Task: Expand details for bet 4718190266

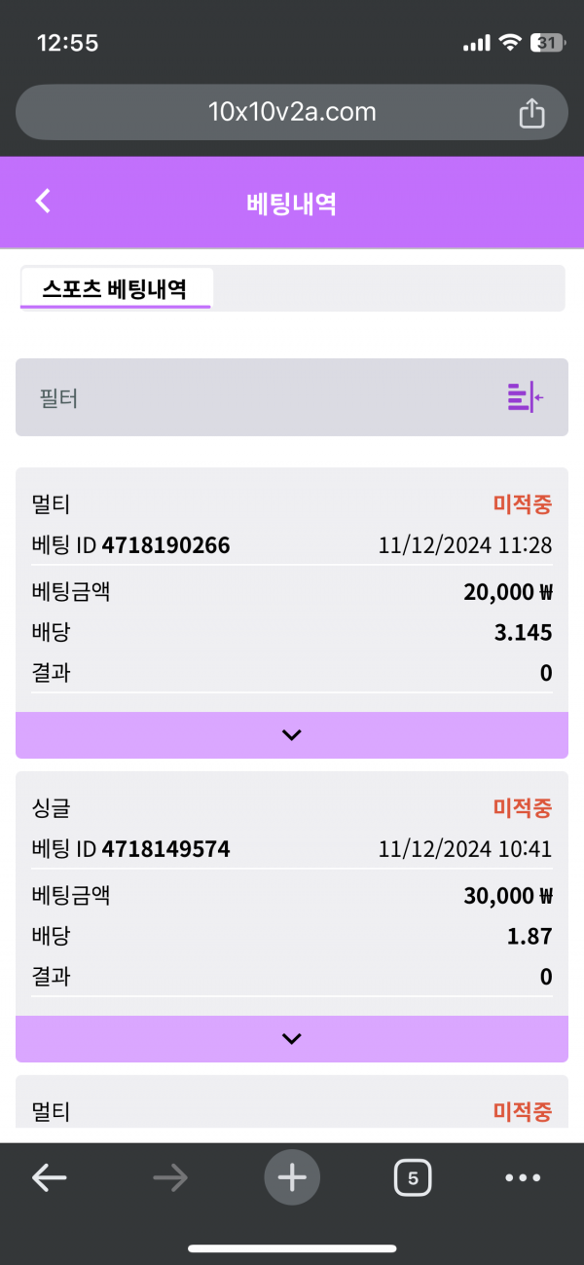Action: [291, 735]
